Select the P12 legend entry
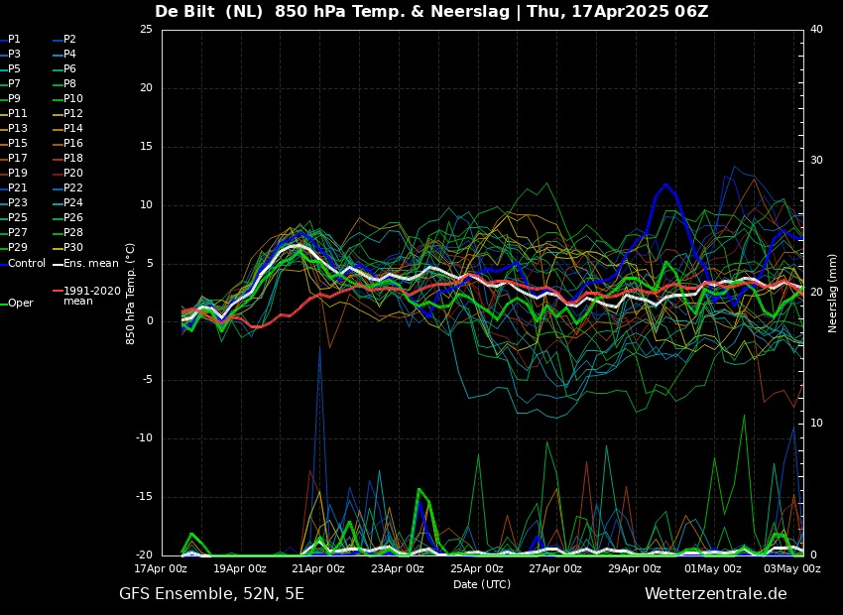 click(68, 113)
